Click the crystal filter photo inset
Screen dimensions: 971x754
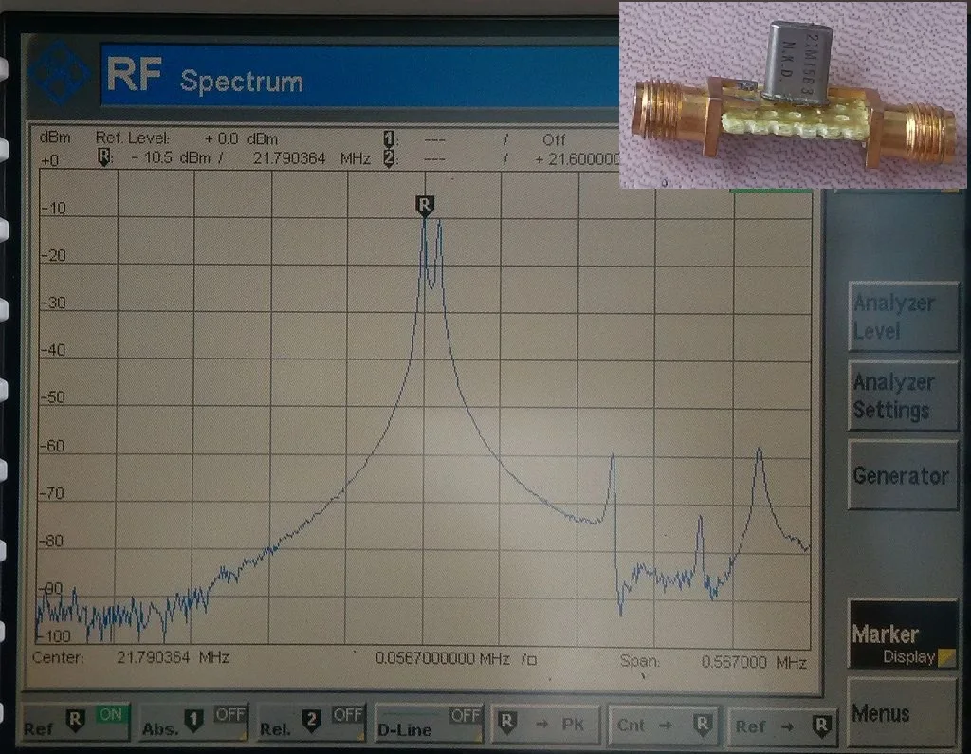tap(793, 95)
